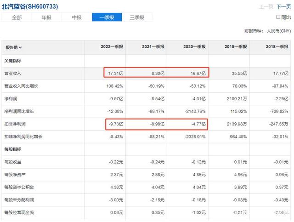Select the 2022一季报 column header
This screenshot has width=294, height=222.
coord(112,46)
